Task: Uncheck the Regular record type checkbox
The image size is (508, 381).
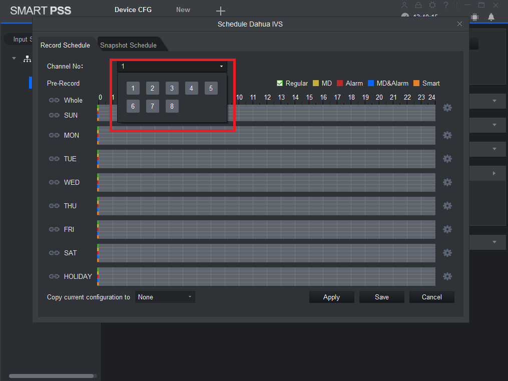Action: 280,83
